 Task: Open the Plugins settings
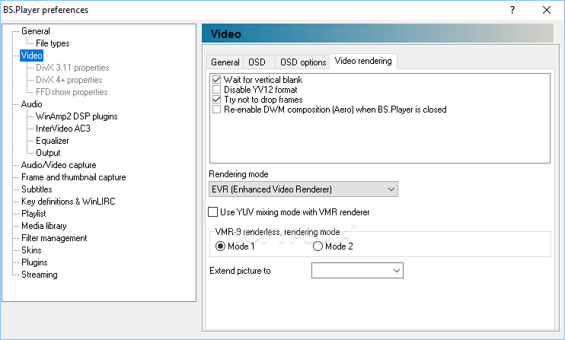[x=34, y=262]
